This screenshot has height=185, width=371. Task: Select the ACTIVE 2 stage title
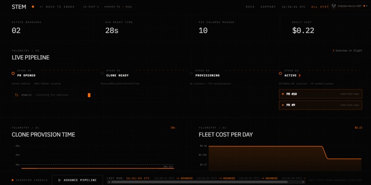point(292,75)
